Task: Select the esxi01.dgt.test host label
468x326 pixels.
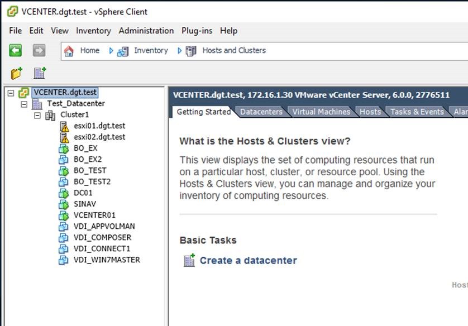Action: 99,126
